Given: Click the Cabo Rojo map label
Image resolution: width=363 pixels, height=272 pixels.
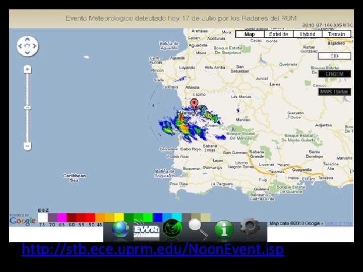Looking at the screenshot, I should click(191, 149).
